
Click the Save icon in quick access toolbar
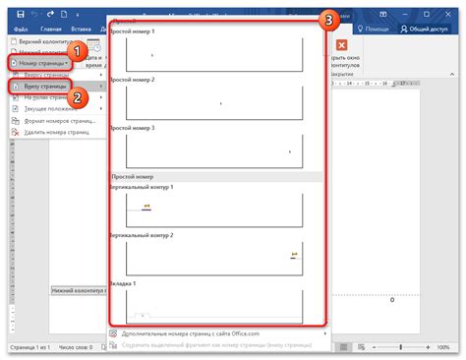click(21, 14)
